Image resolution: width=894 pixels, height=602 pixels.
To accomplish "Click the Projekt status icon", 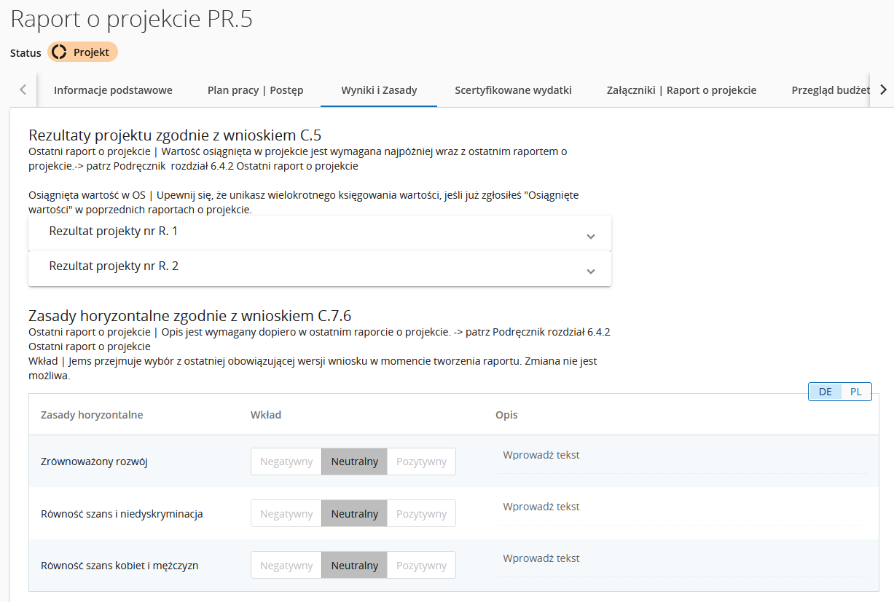I will (59, 52).
